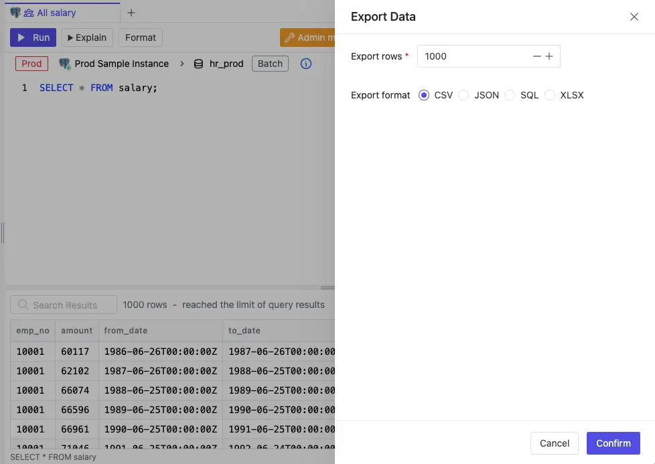Click the database icon beside hr_prod
This screenshot has width=655, height=464.
pyautogui.click(x=198, y=64)
